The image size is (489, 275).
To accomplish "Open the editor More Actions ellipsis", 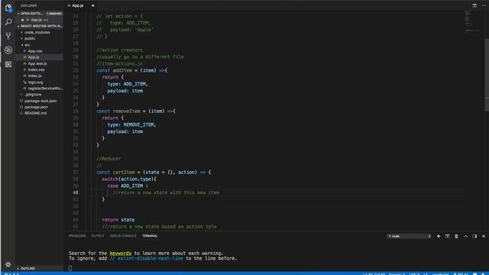I will click(x=484, y=5).
